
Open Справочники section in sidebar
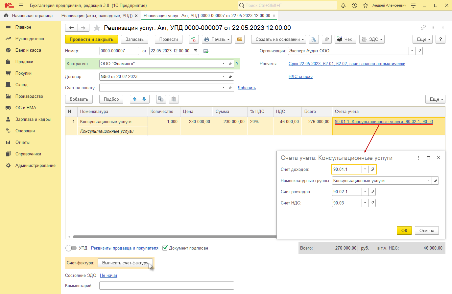28,154
